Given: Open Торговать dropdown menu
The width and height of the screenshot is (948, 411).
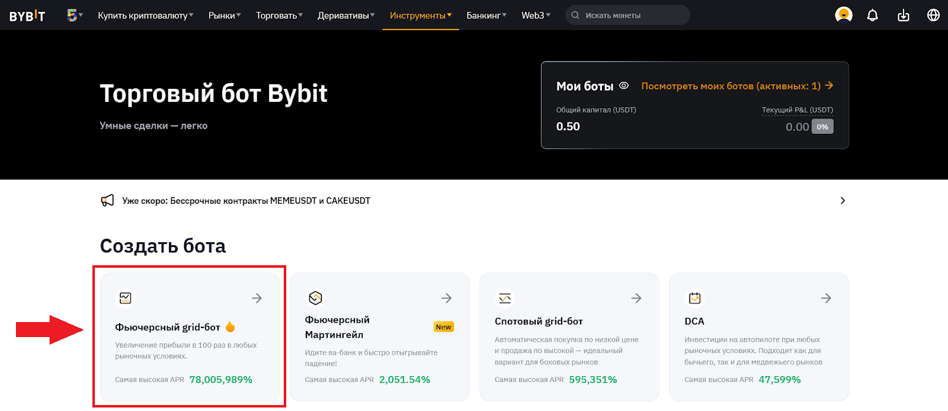Looking at the screenshot, I should [279, 15].
